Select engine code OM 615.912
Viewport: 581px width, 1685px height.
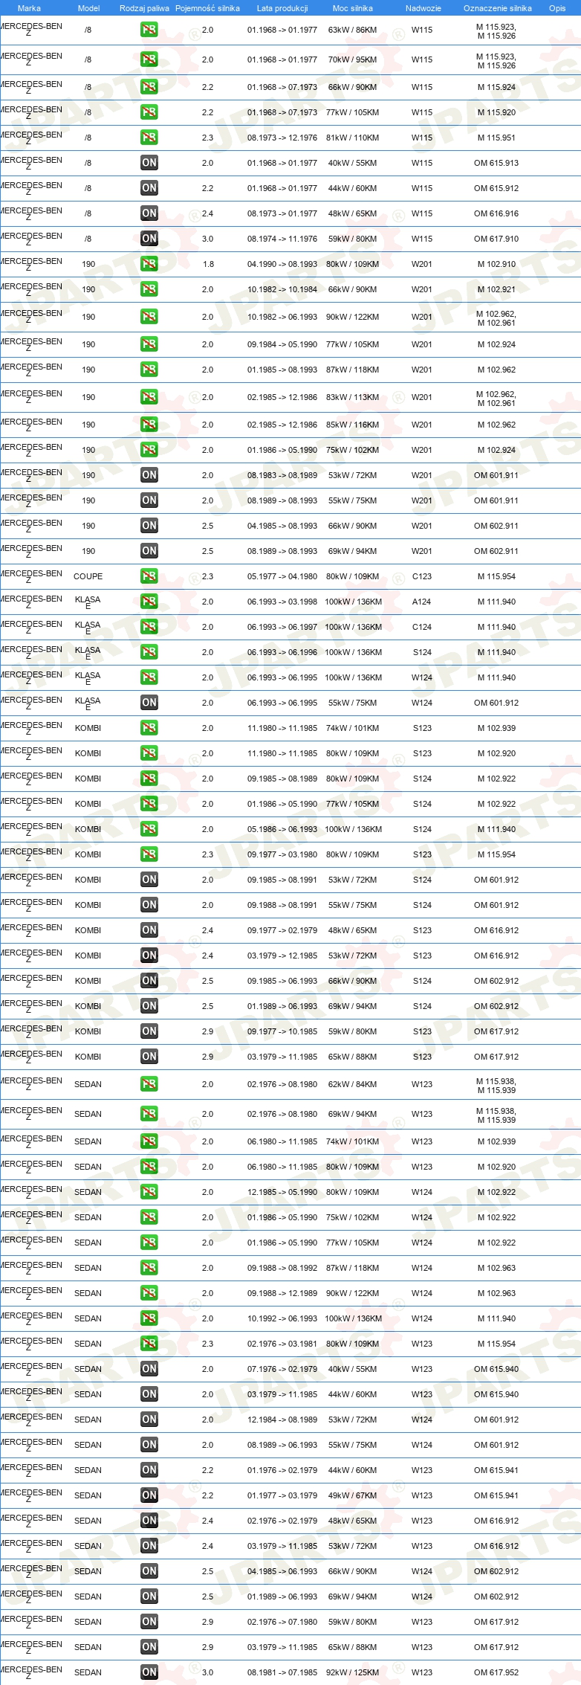tap(496, 188)
